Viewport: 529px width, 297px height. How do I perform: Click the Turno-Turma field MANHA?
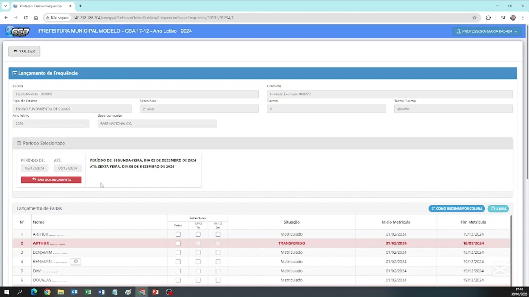[453, 109]
